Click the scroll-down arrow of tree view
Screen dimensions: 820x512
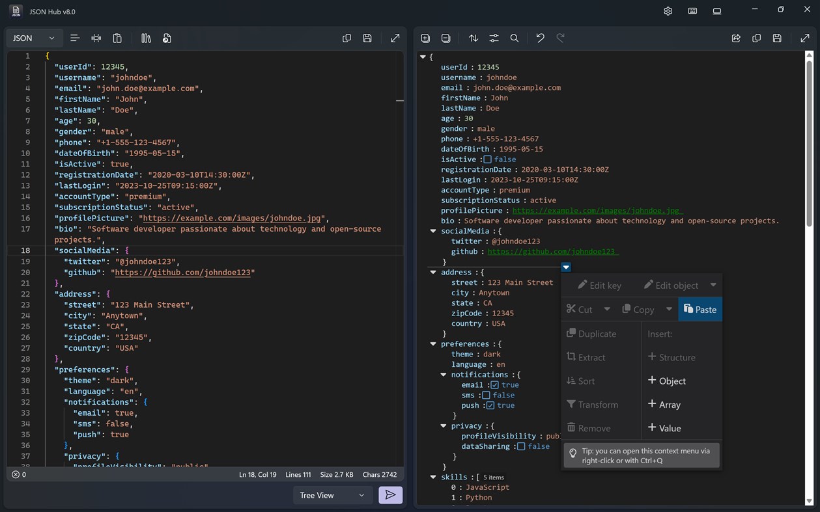(810, 501)
